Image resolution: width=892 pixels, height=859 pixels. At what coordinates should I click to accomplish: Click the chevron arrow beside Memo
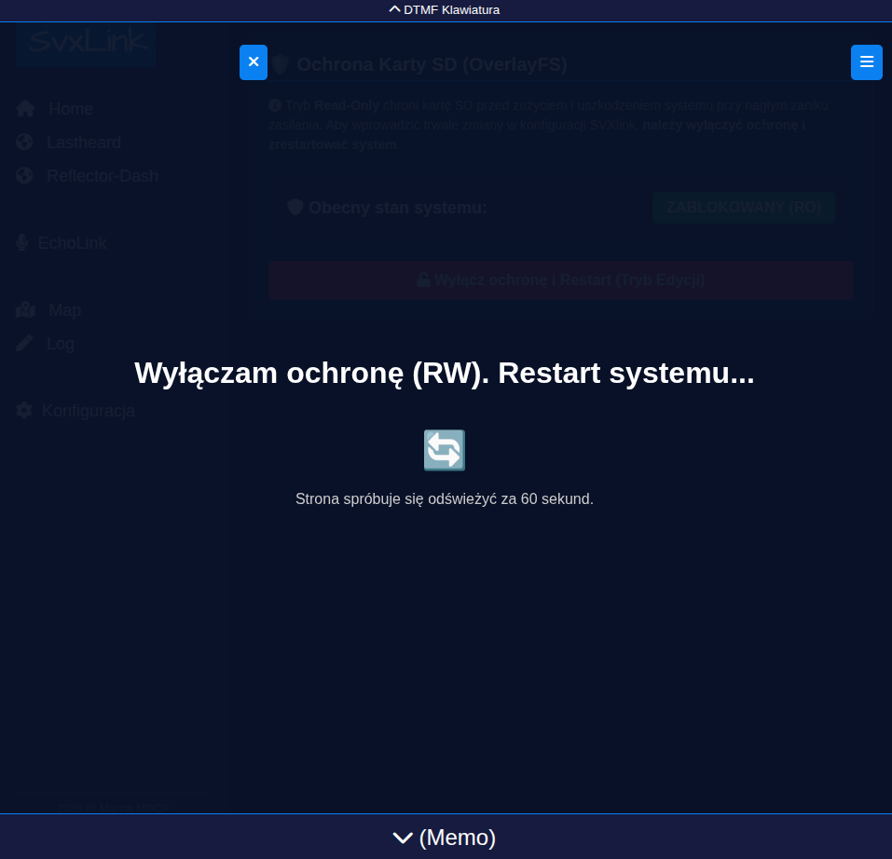pos(403,838)
